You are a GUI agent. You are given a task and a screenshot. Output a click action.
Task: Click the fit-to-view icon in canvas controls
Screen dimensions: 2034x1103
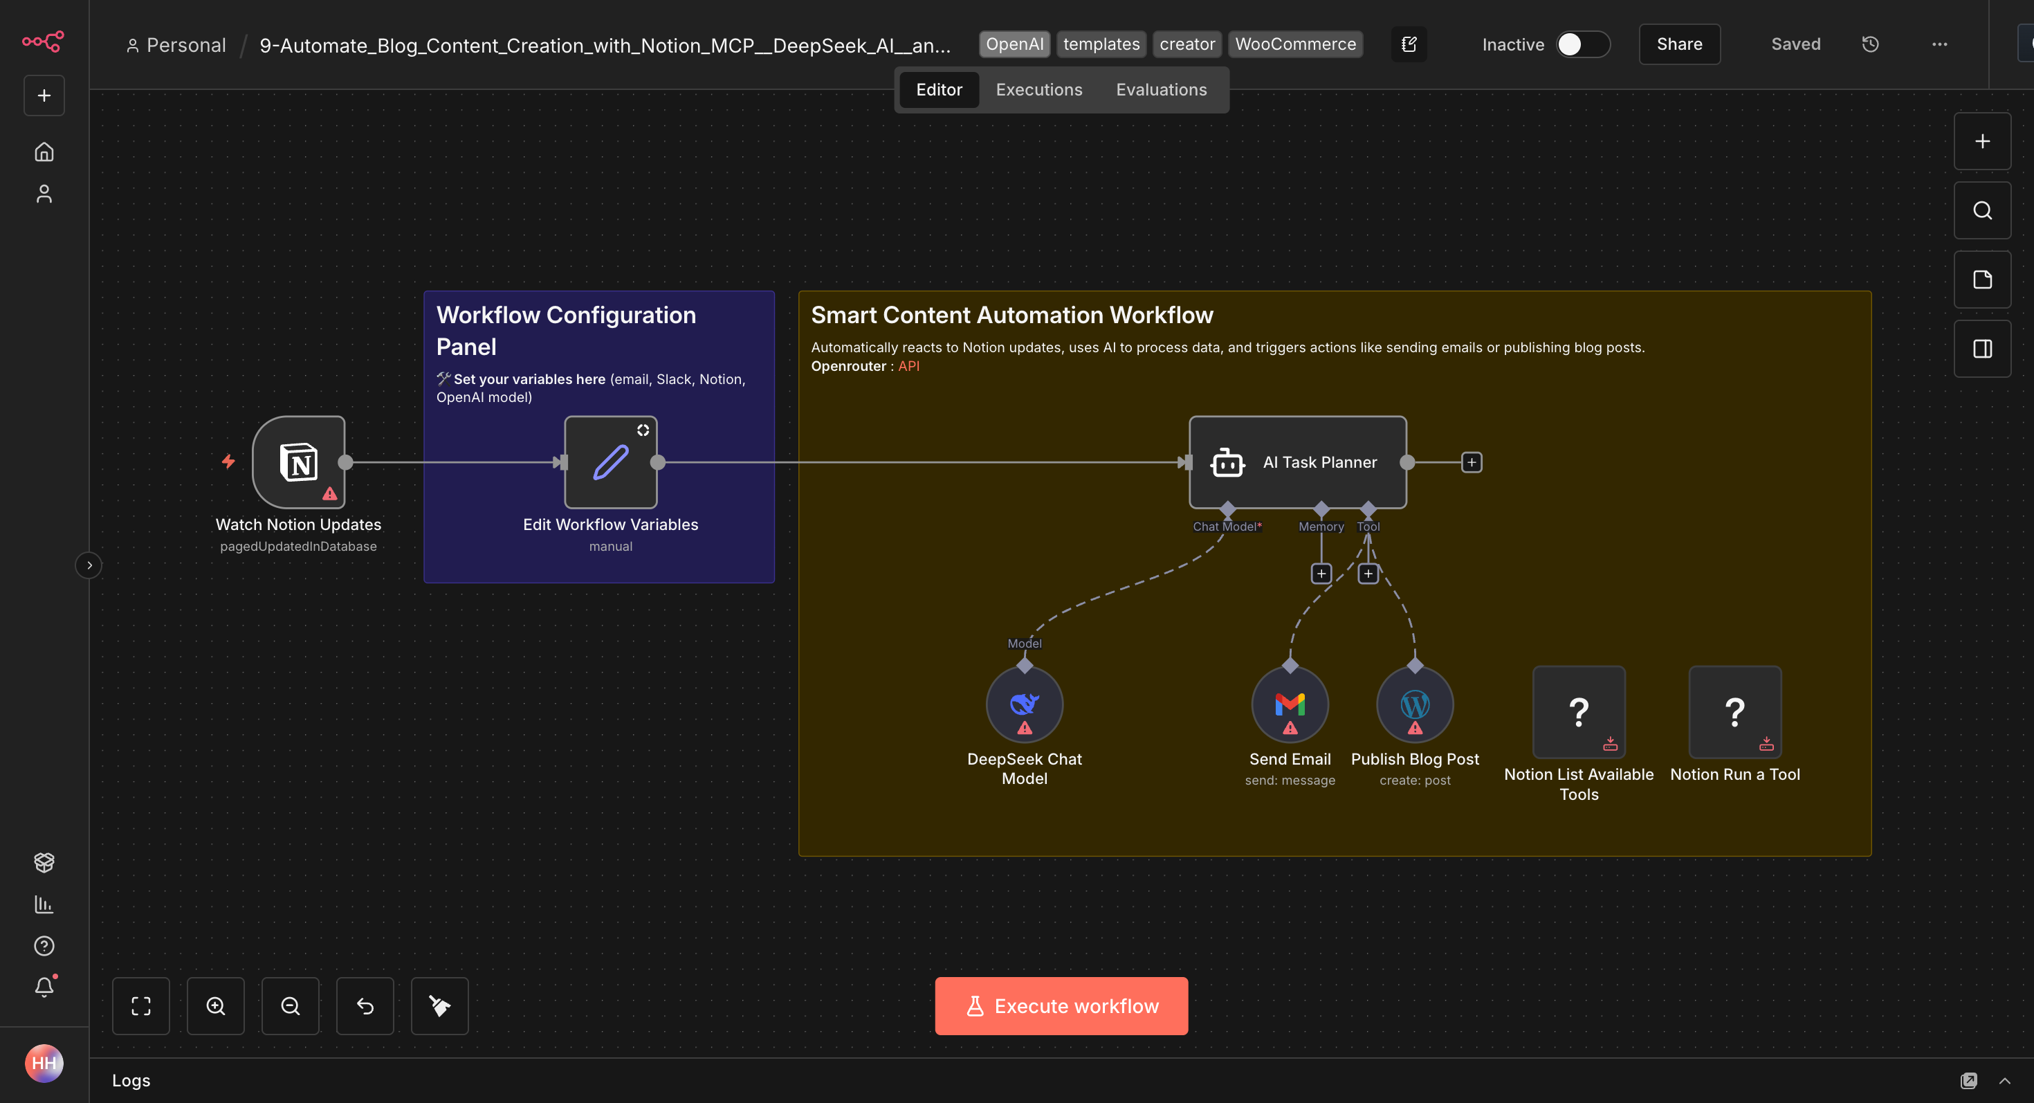coord(141,1006)
